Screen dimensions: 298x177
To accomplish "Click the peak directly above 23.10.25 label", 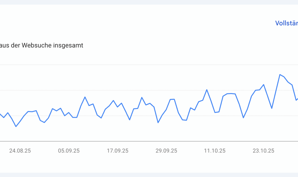I will pos(264,84).
